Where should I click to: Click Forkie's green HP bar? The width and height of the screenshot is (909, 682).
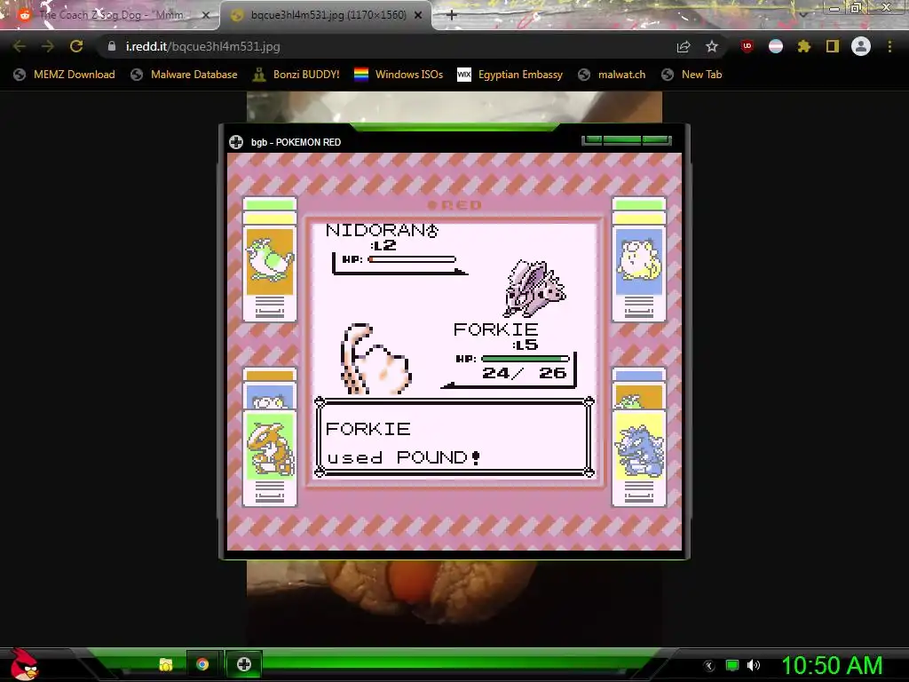tap(525, 359)
